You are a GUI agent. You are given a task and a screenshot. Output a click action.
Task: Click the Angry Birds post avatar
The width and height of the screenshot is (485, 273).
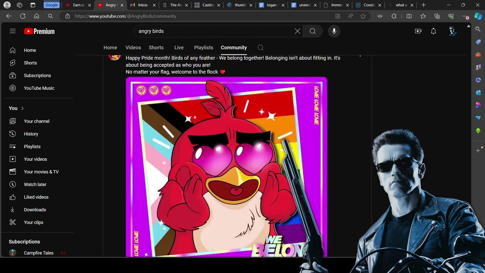pyautogui.click(x=114, y=57)
